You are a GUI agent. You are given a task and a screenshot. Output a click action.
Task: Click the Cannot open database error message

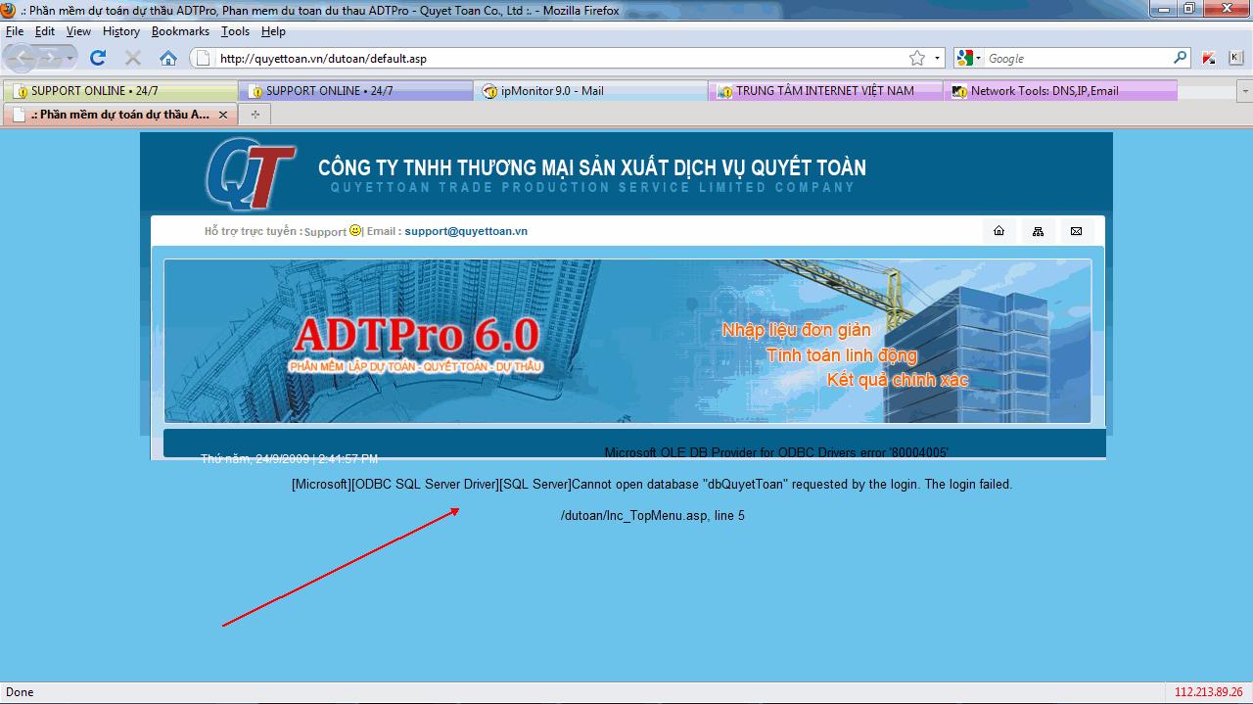(x=652, y=484)
